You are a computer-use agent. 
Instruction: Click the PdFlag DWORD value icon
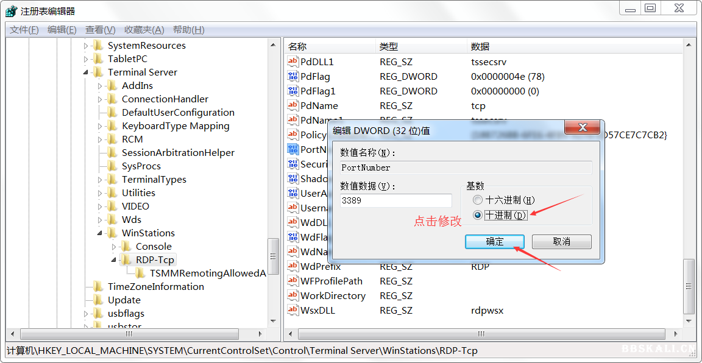click(293, 77)
